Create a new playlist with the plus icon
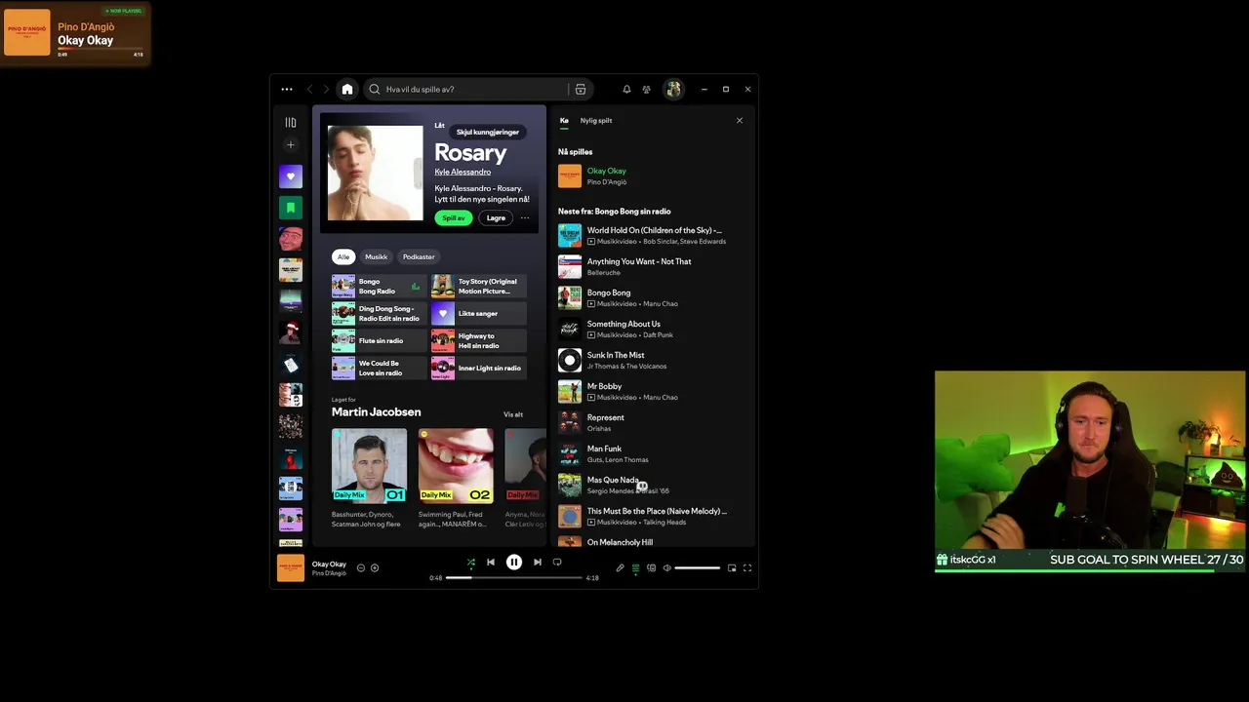1249x702 pixels. (x=290, y=144)
